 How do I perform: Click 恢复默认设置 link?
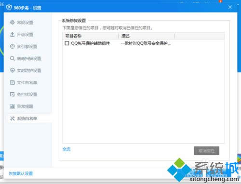pyautogui.click(x=21, y=173)
